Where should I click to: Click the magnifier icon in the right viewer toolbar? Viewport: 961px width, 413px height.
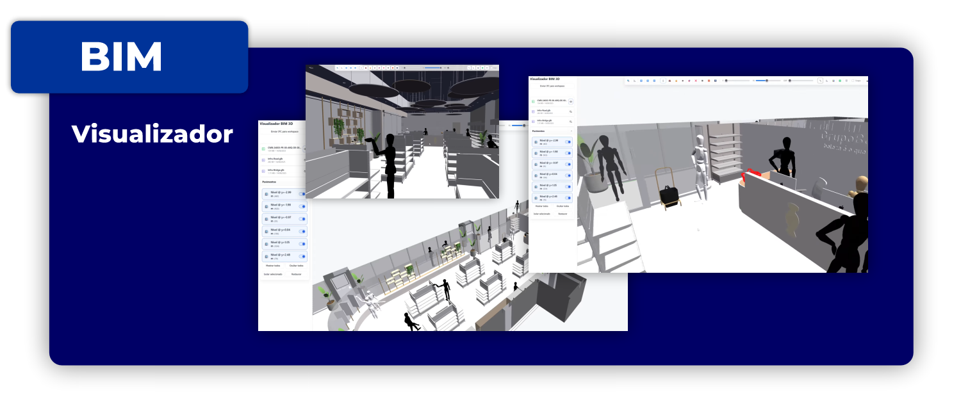[x=628, y=81]
